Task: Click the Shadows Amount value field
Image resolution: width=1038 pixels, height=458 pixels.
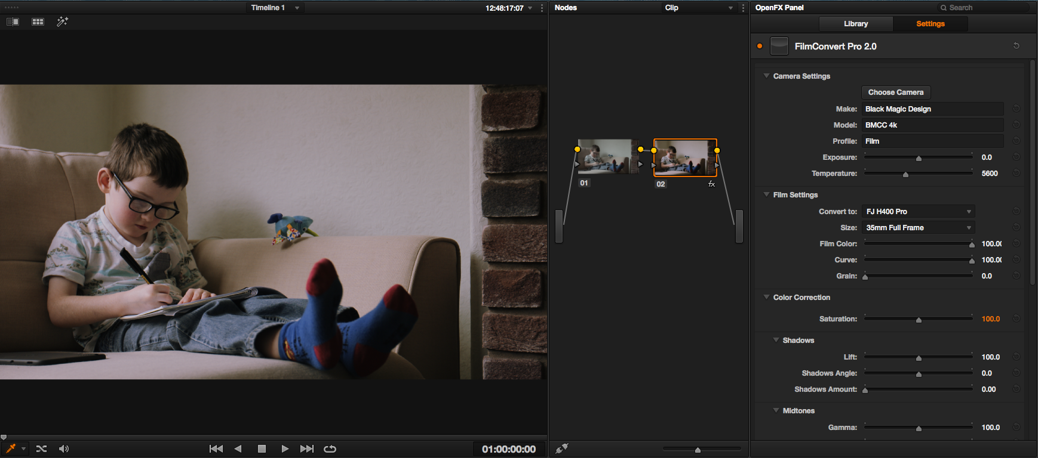Action: [989, 389]
